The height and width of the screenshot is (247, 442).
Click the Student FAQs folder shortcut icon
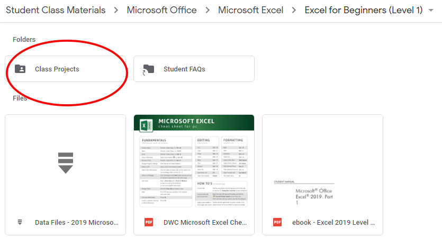pos(149,69)
